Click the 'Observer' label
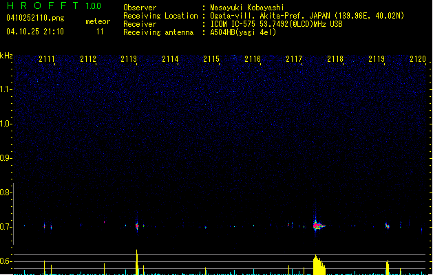This screenshot has width=433, height=275. pyautogui.click(x=140, y=8)
